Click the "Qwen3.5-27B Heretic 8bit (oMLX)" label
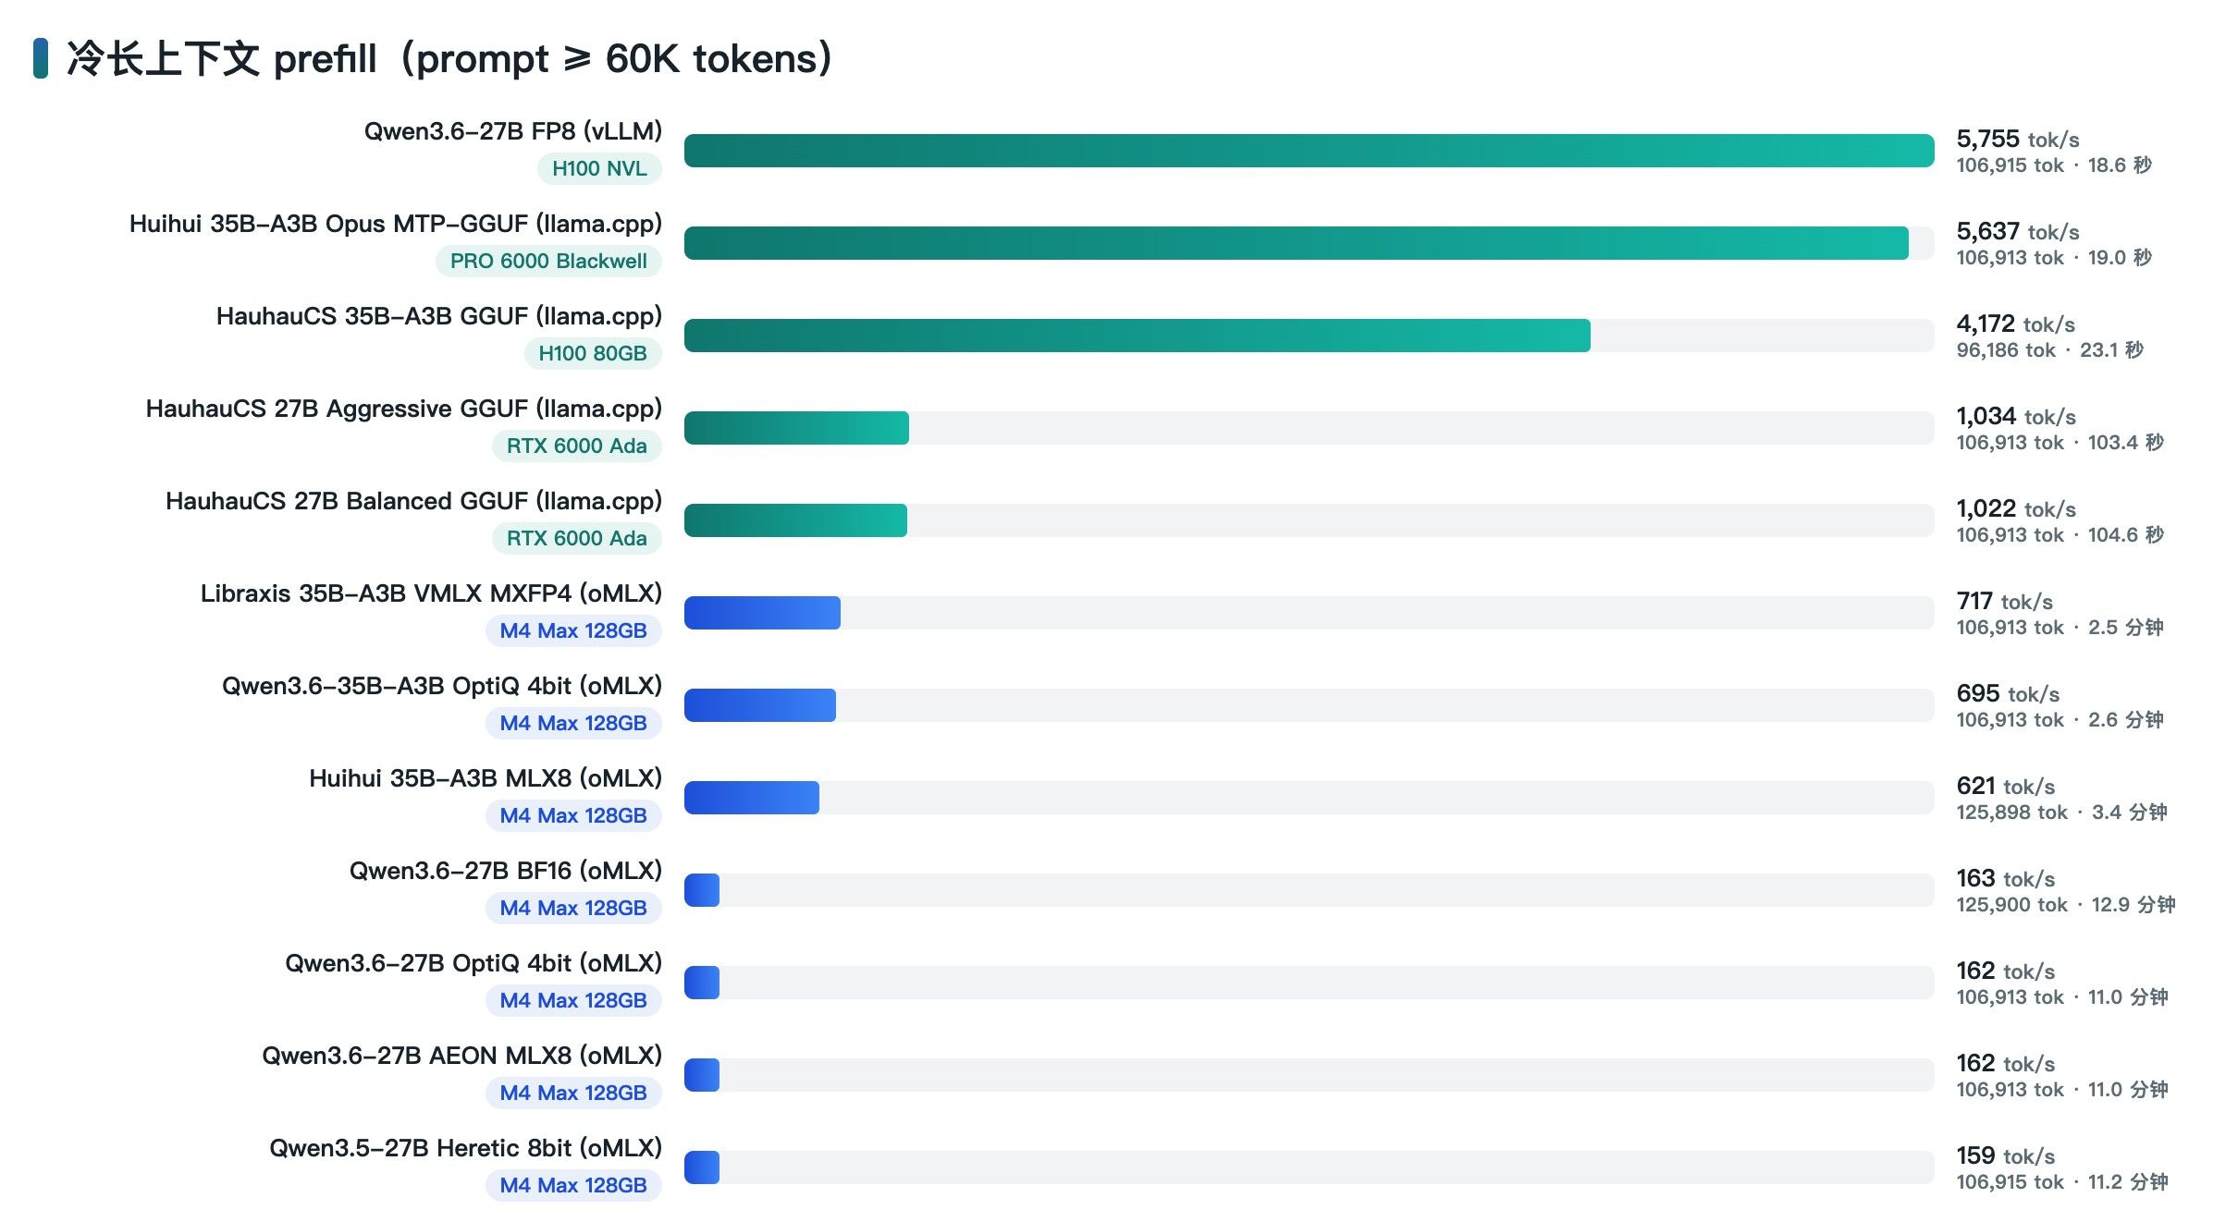The width and height of the screenshot is (2238, 1222). pos(466,1148)
